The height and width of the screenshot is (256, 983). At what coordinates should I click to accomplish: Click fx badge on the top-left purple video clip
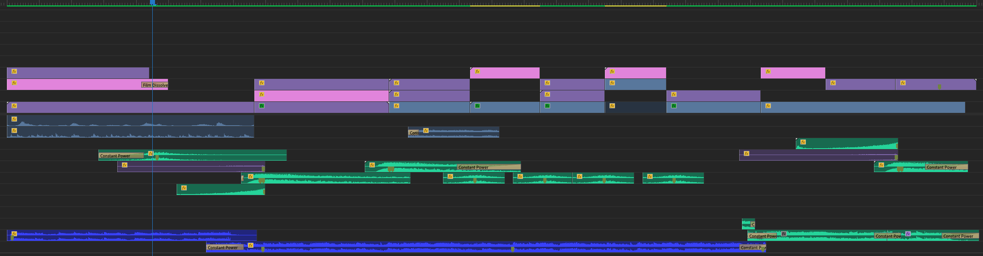coord(14,72)
